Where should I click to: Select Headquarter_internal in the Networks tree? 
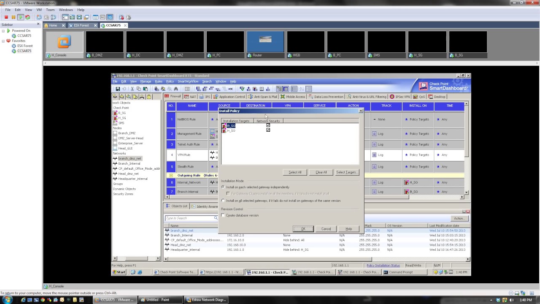point(133,179)
